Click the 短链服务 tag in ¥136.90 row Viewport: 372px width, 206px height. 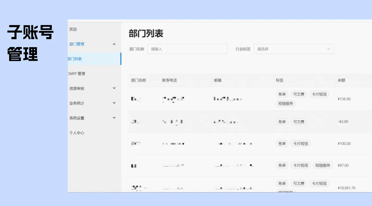(x=286, y=104)
